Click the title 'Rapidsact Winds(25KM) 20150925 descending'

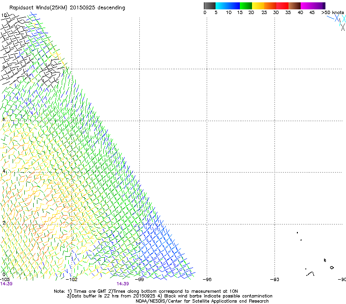pyautogui.click(x=67, y=8)
